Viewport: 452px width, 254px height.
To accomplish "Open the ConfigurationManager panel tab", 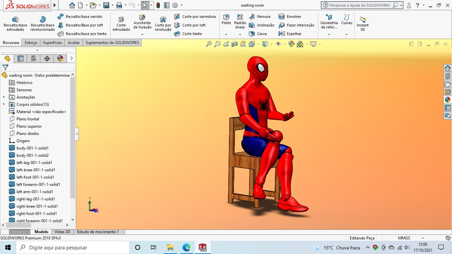I will (x=33, y=59).
